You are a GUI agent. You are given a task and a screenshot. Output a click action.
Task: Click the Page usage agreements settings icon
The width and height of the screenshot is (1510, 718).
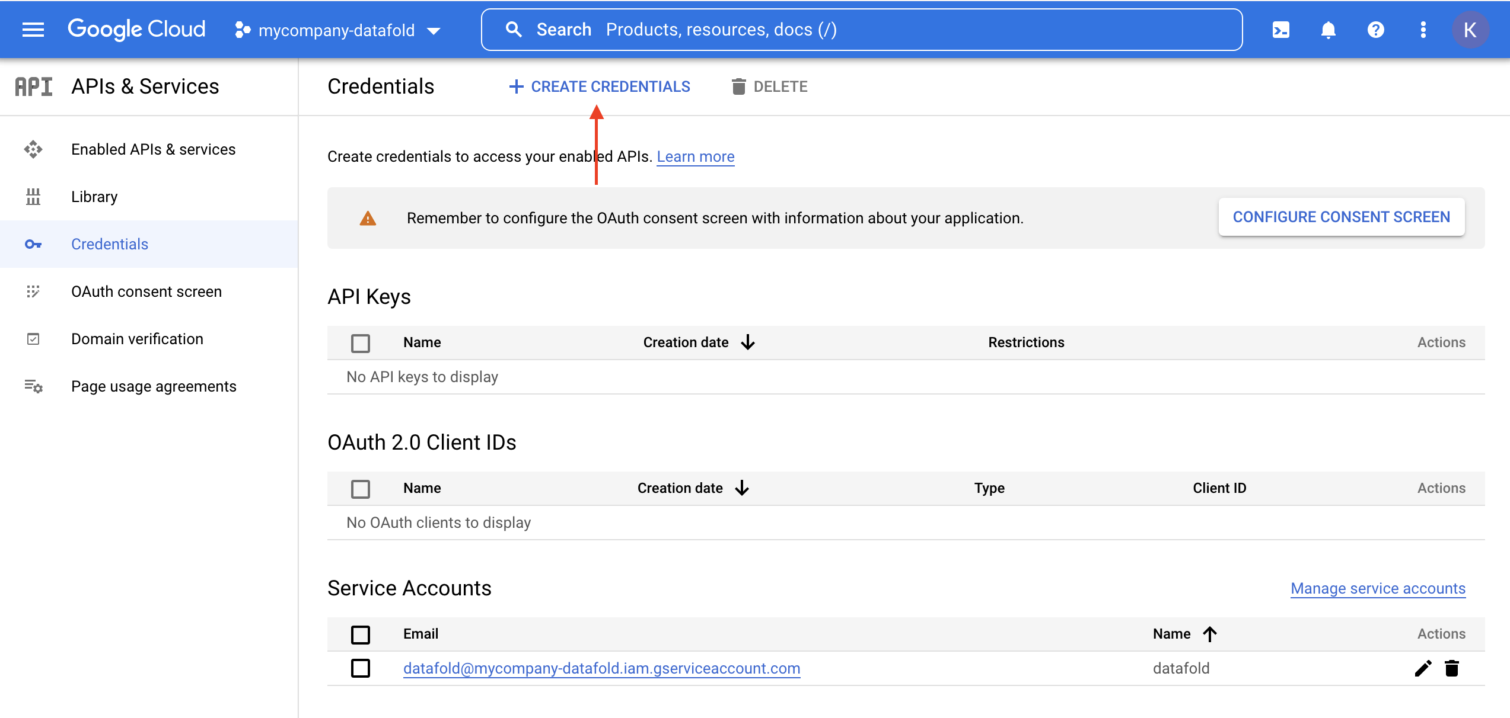33,386
